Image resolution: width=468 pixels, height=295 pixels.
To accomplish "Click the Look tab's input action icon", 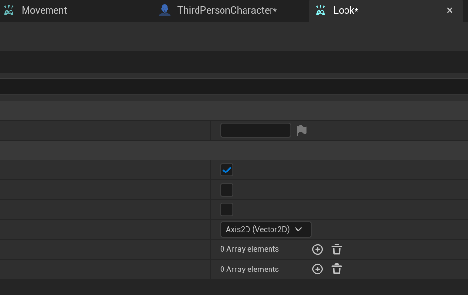I will click(320, 10).
